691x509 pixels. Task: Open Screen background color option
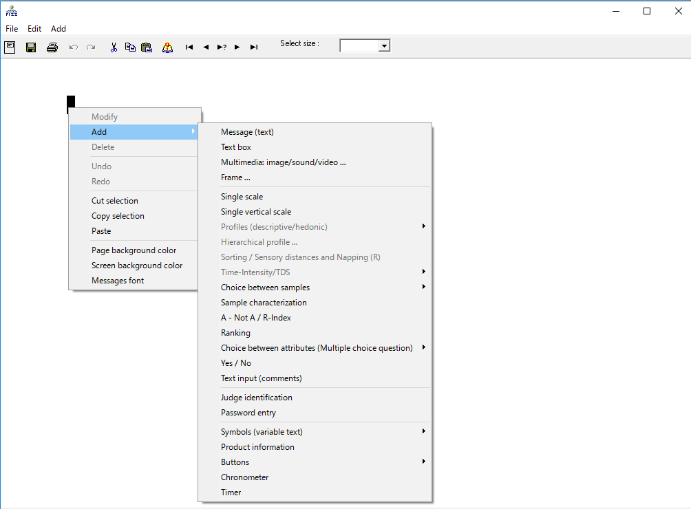click(x=134, y=266)
